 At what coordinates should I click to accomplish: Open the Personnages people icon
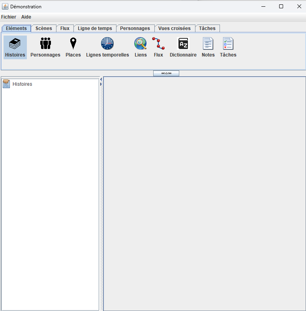coord(45,43)
